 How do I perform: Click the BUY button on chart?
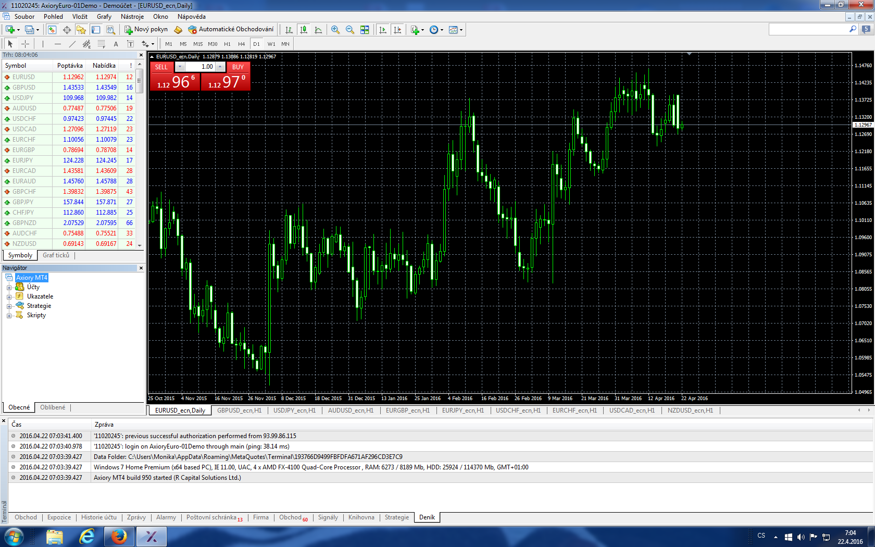coord(238,67)
